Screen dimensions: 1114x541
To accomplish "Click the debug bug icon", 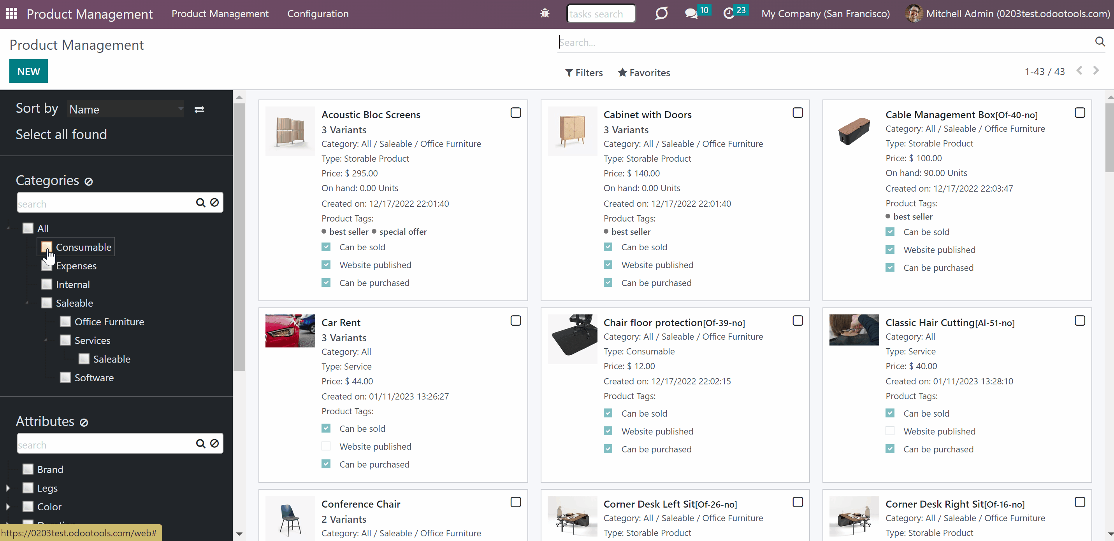I will [x=545, y=13].
